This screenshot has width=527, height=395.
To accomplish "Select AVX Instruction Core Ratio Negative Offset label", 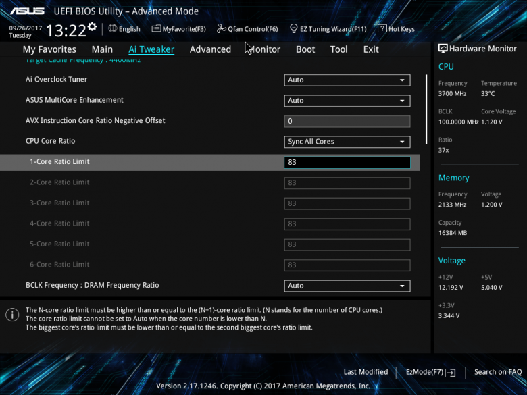I will 95,121.
